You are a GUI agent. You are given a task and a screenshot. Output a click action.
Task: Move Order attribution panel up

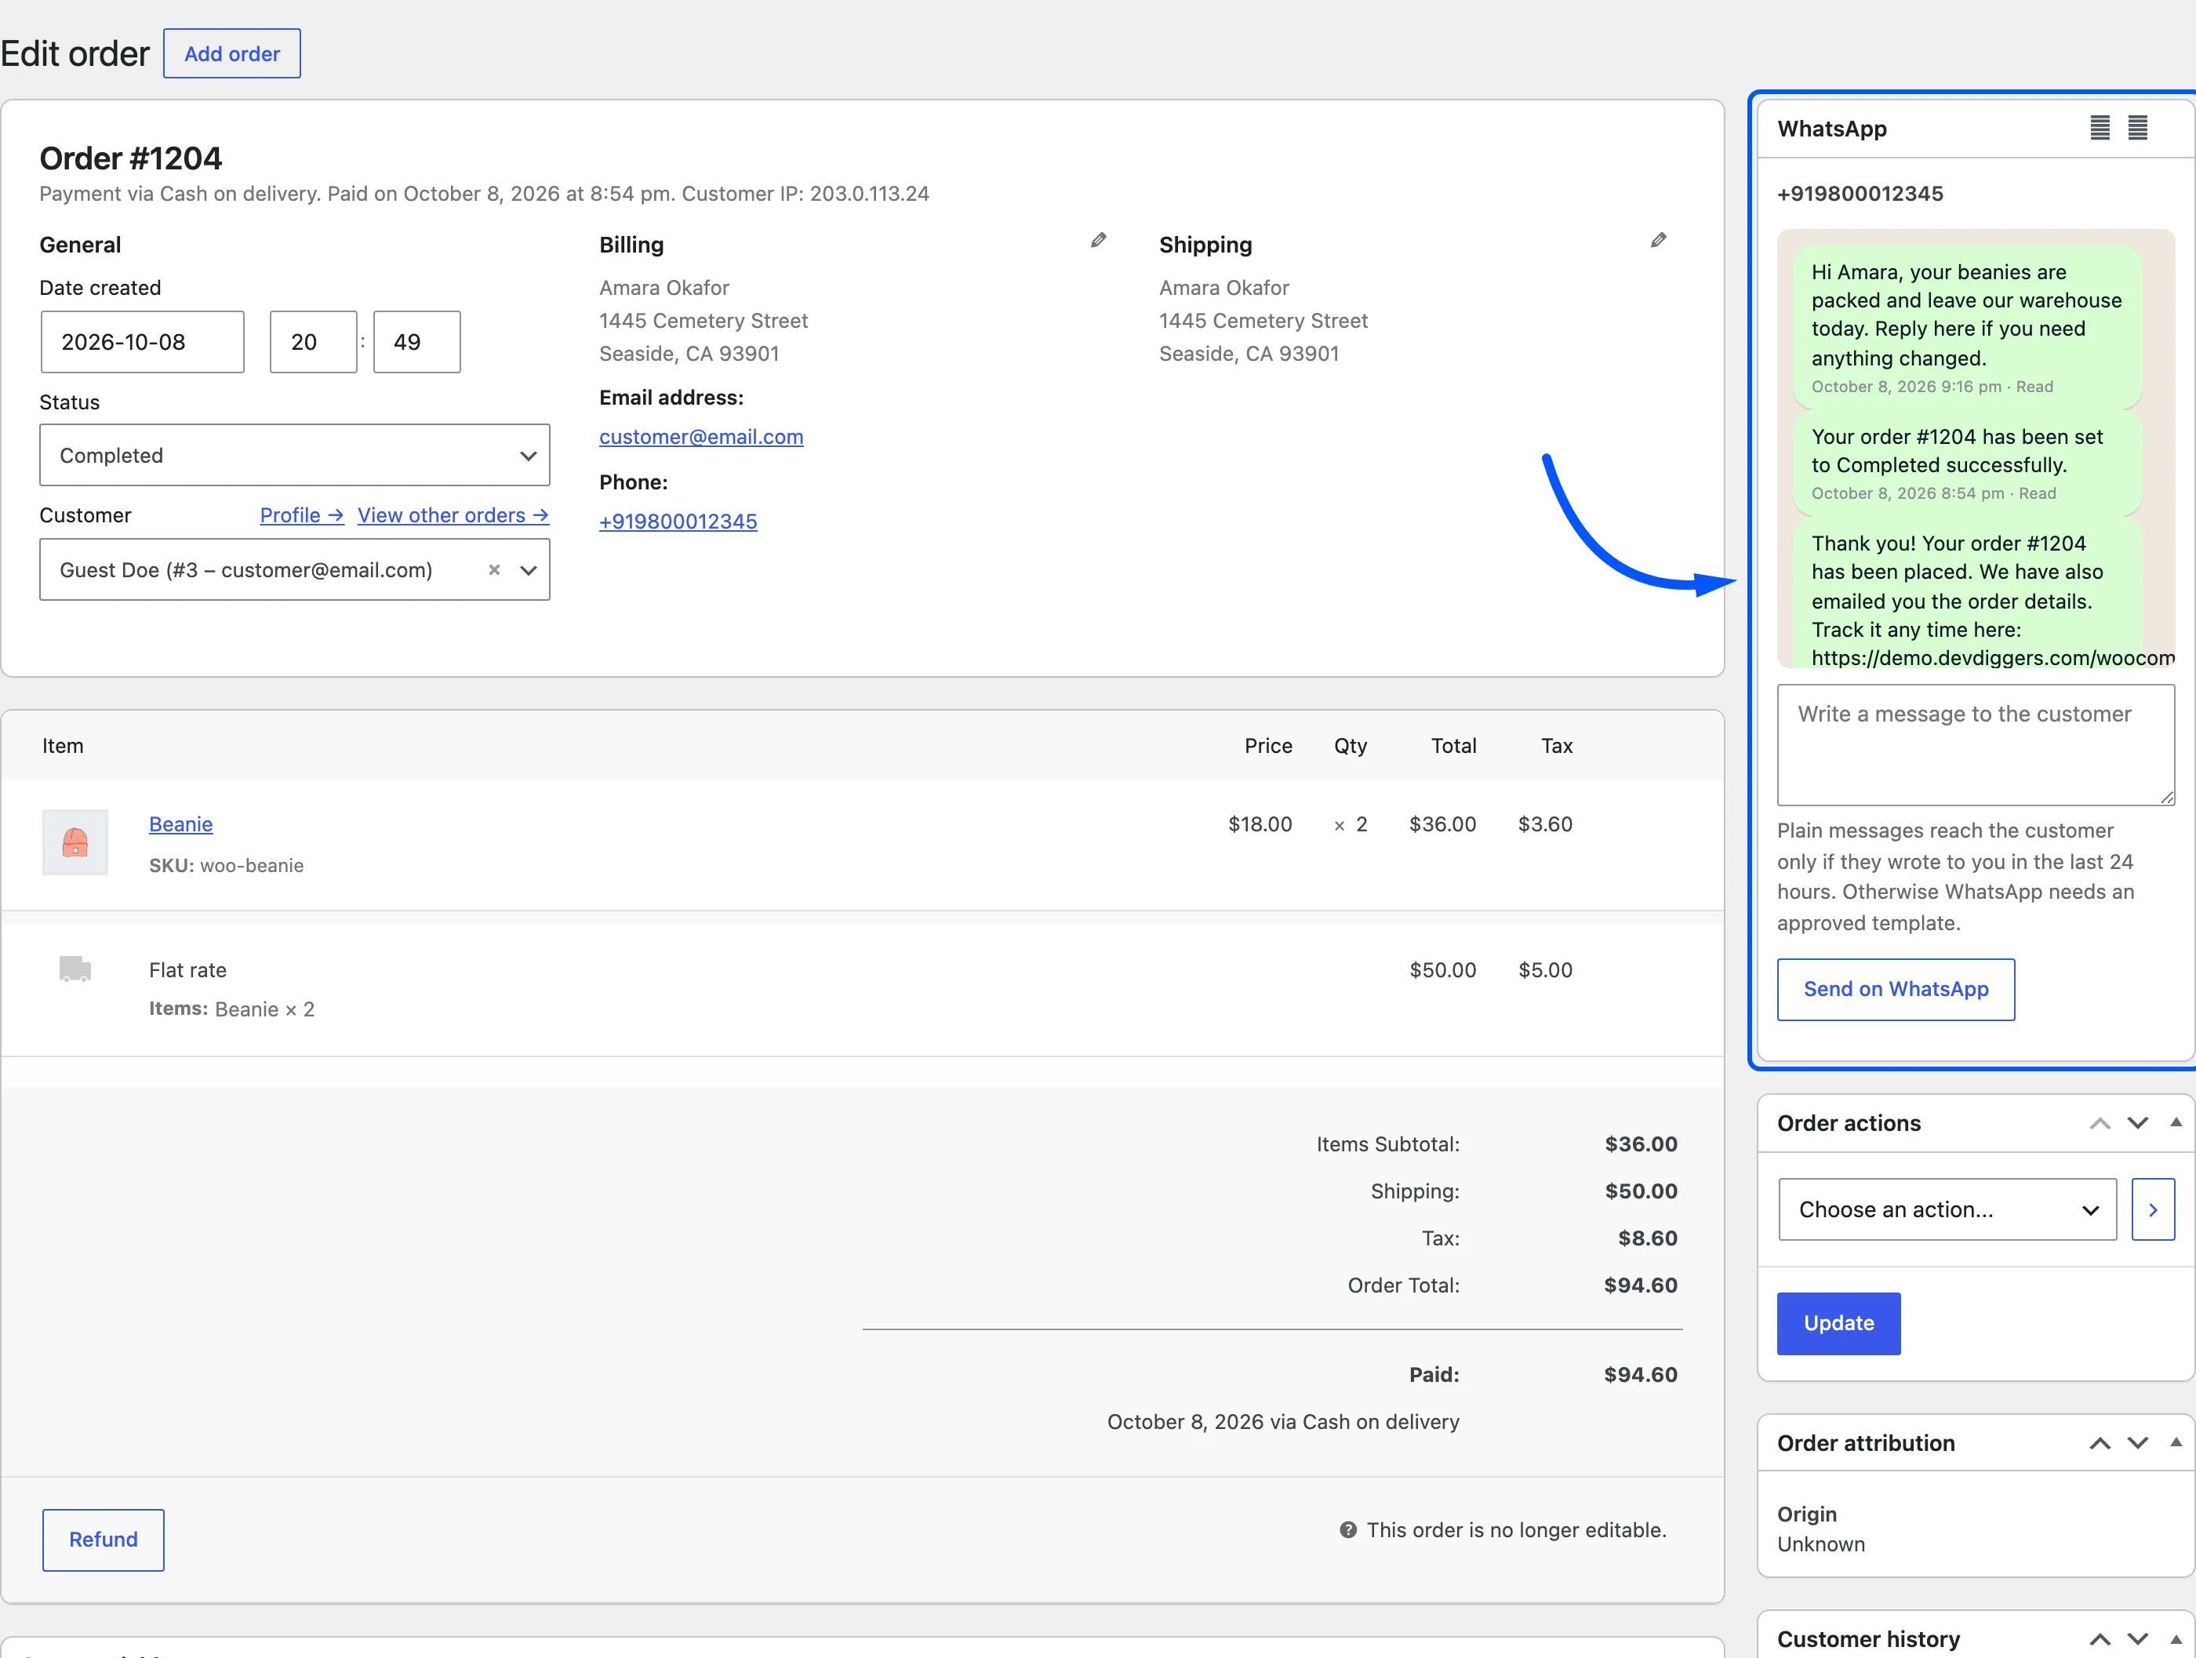pyautogui.click(x=2100, y=1442)
